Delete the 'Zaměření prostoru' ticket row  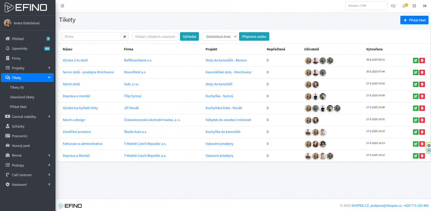pos(422,132)
